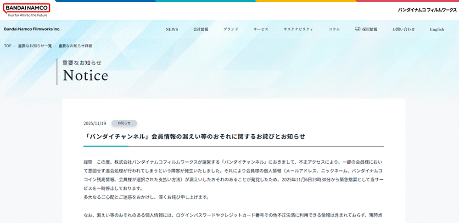Viewport: 459px width, 223px height.
Task: Go to the サステナビリティ page
Action: pos(298,29)
